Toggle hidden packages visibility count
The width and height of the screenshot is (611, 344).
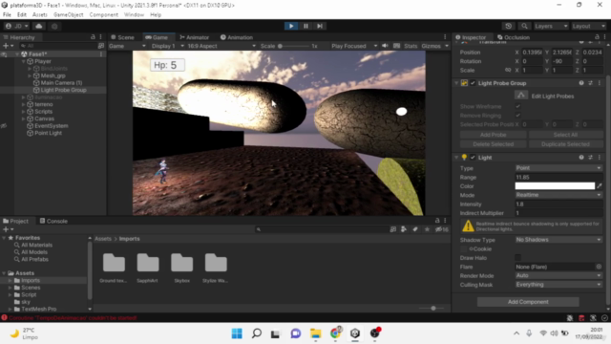point(441,229)
